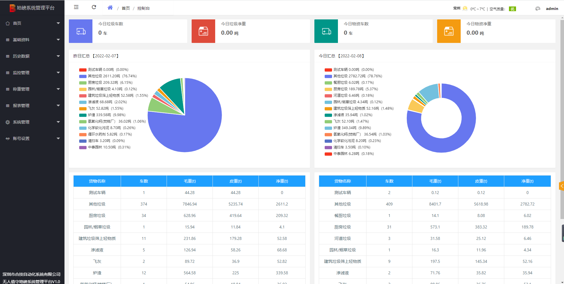Toggle 厨房垃圾 209.32吨 legend in yesterday chart
The height and width of the screenshot is (284, 564).
pyautogui.click(x=106, y=83)
